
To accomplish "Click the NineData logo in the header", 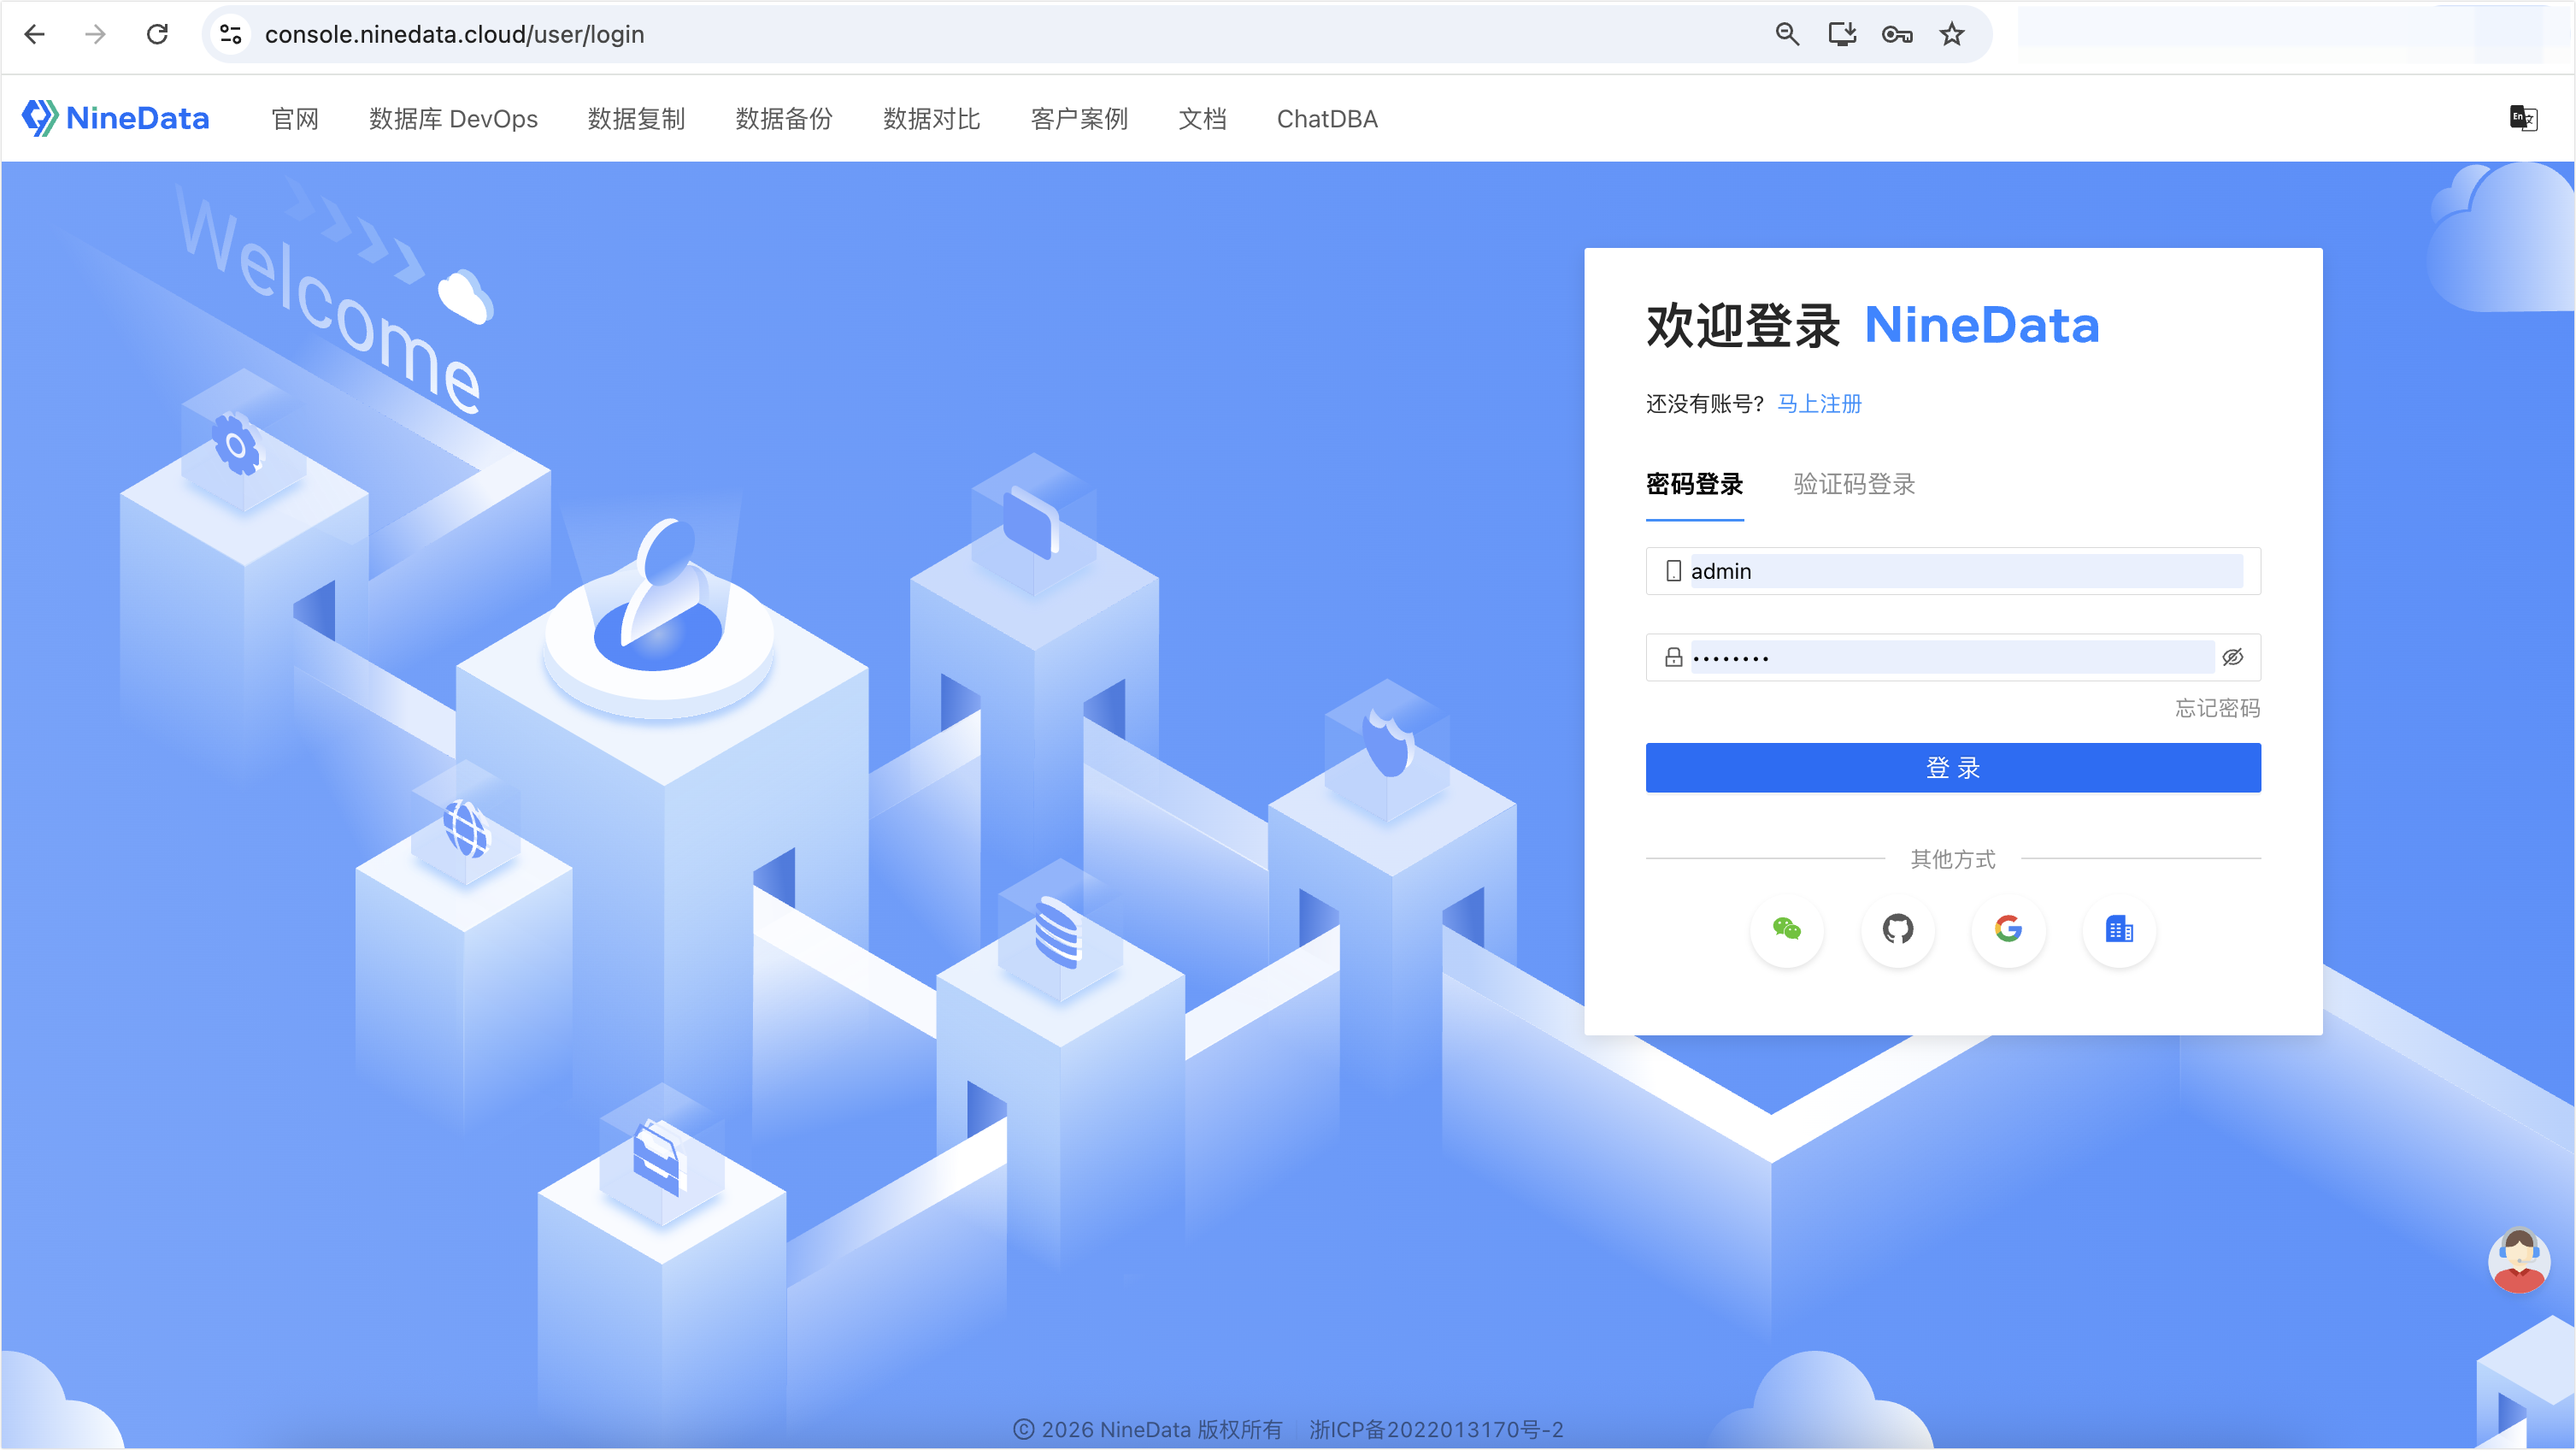I will point(115,118).
